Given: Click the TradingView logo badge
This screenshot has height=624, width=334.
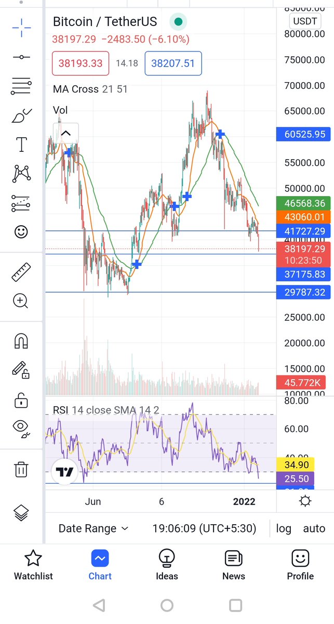Looking at the screenshot, I should [64, 472].
